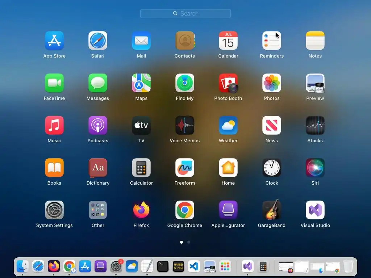Launch Photo Booth
Viewport: 371px width, 278px height.
pos(228,83)
